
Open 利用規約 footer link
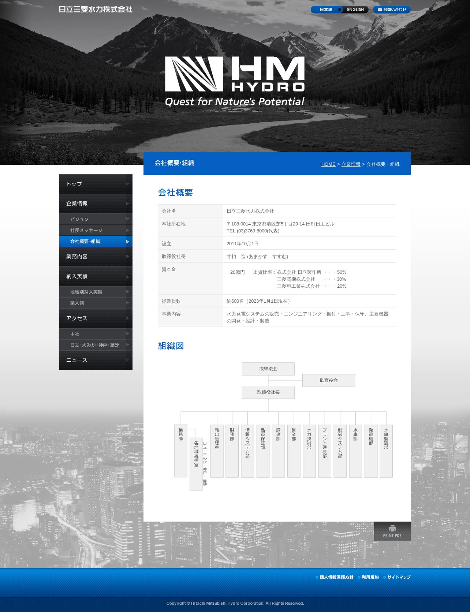368,577
